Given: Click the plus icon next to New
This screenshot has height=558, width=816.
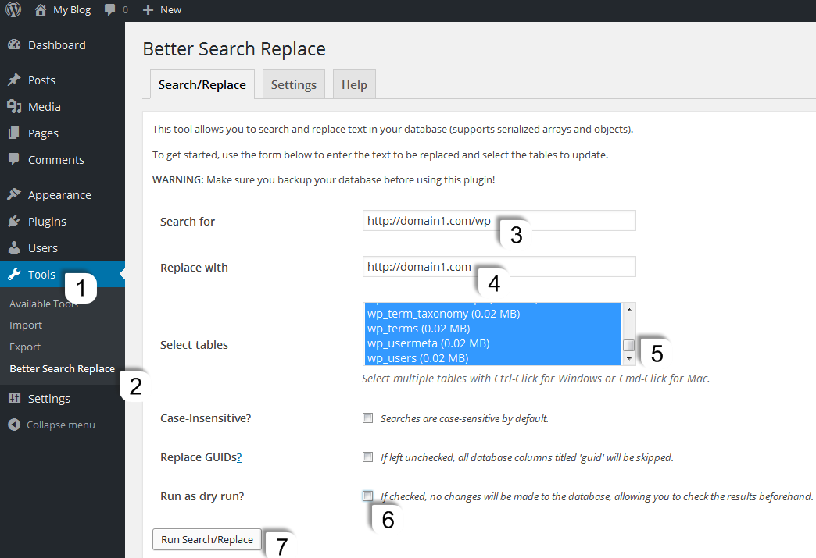Looking at the screenshot, I should 148,10.
